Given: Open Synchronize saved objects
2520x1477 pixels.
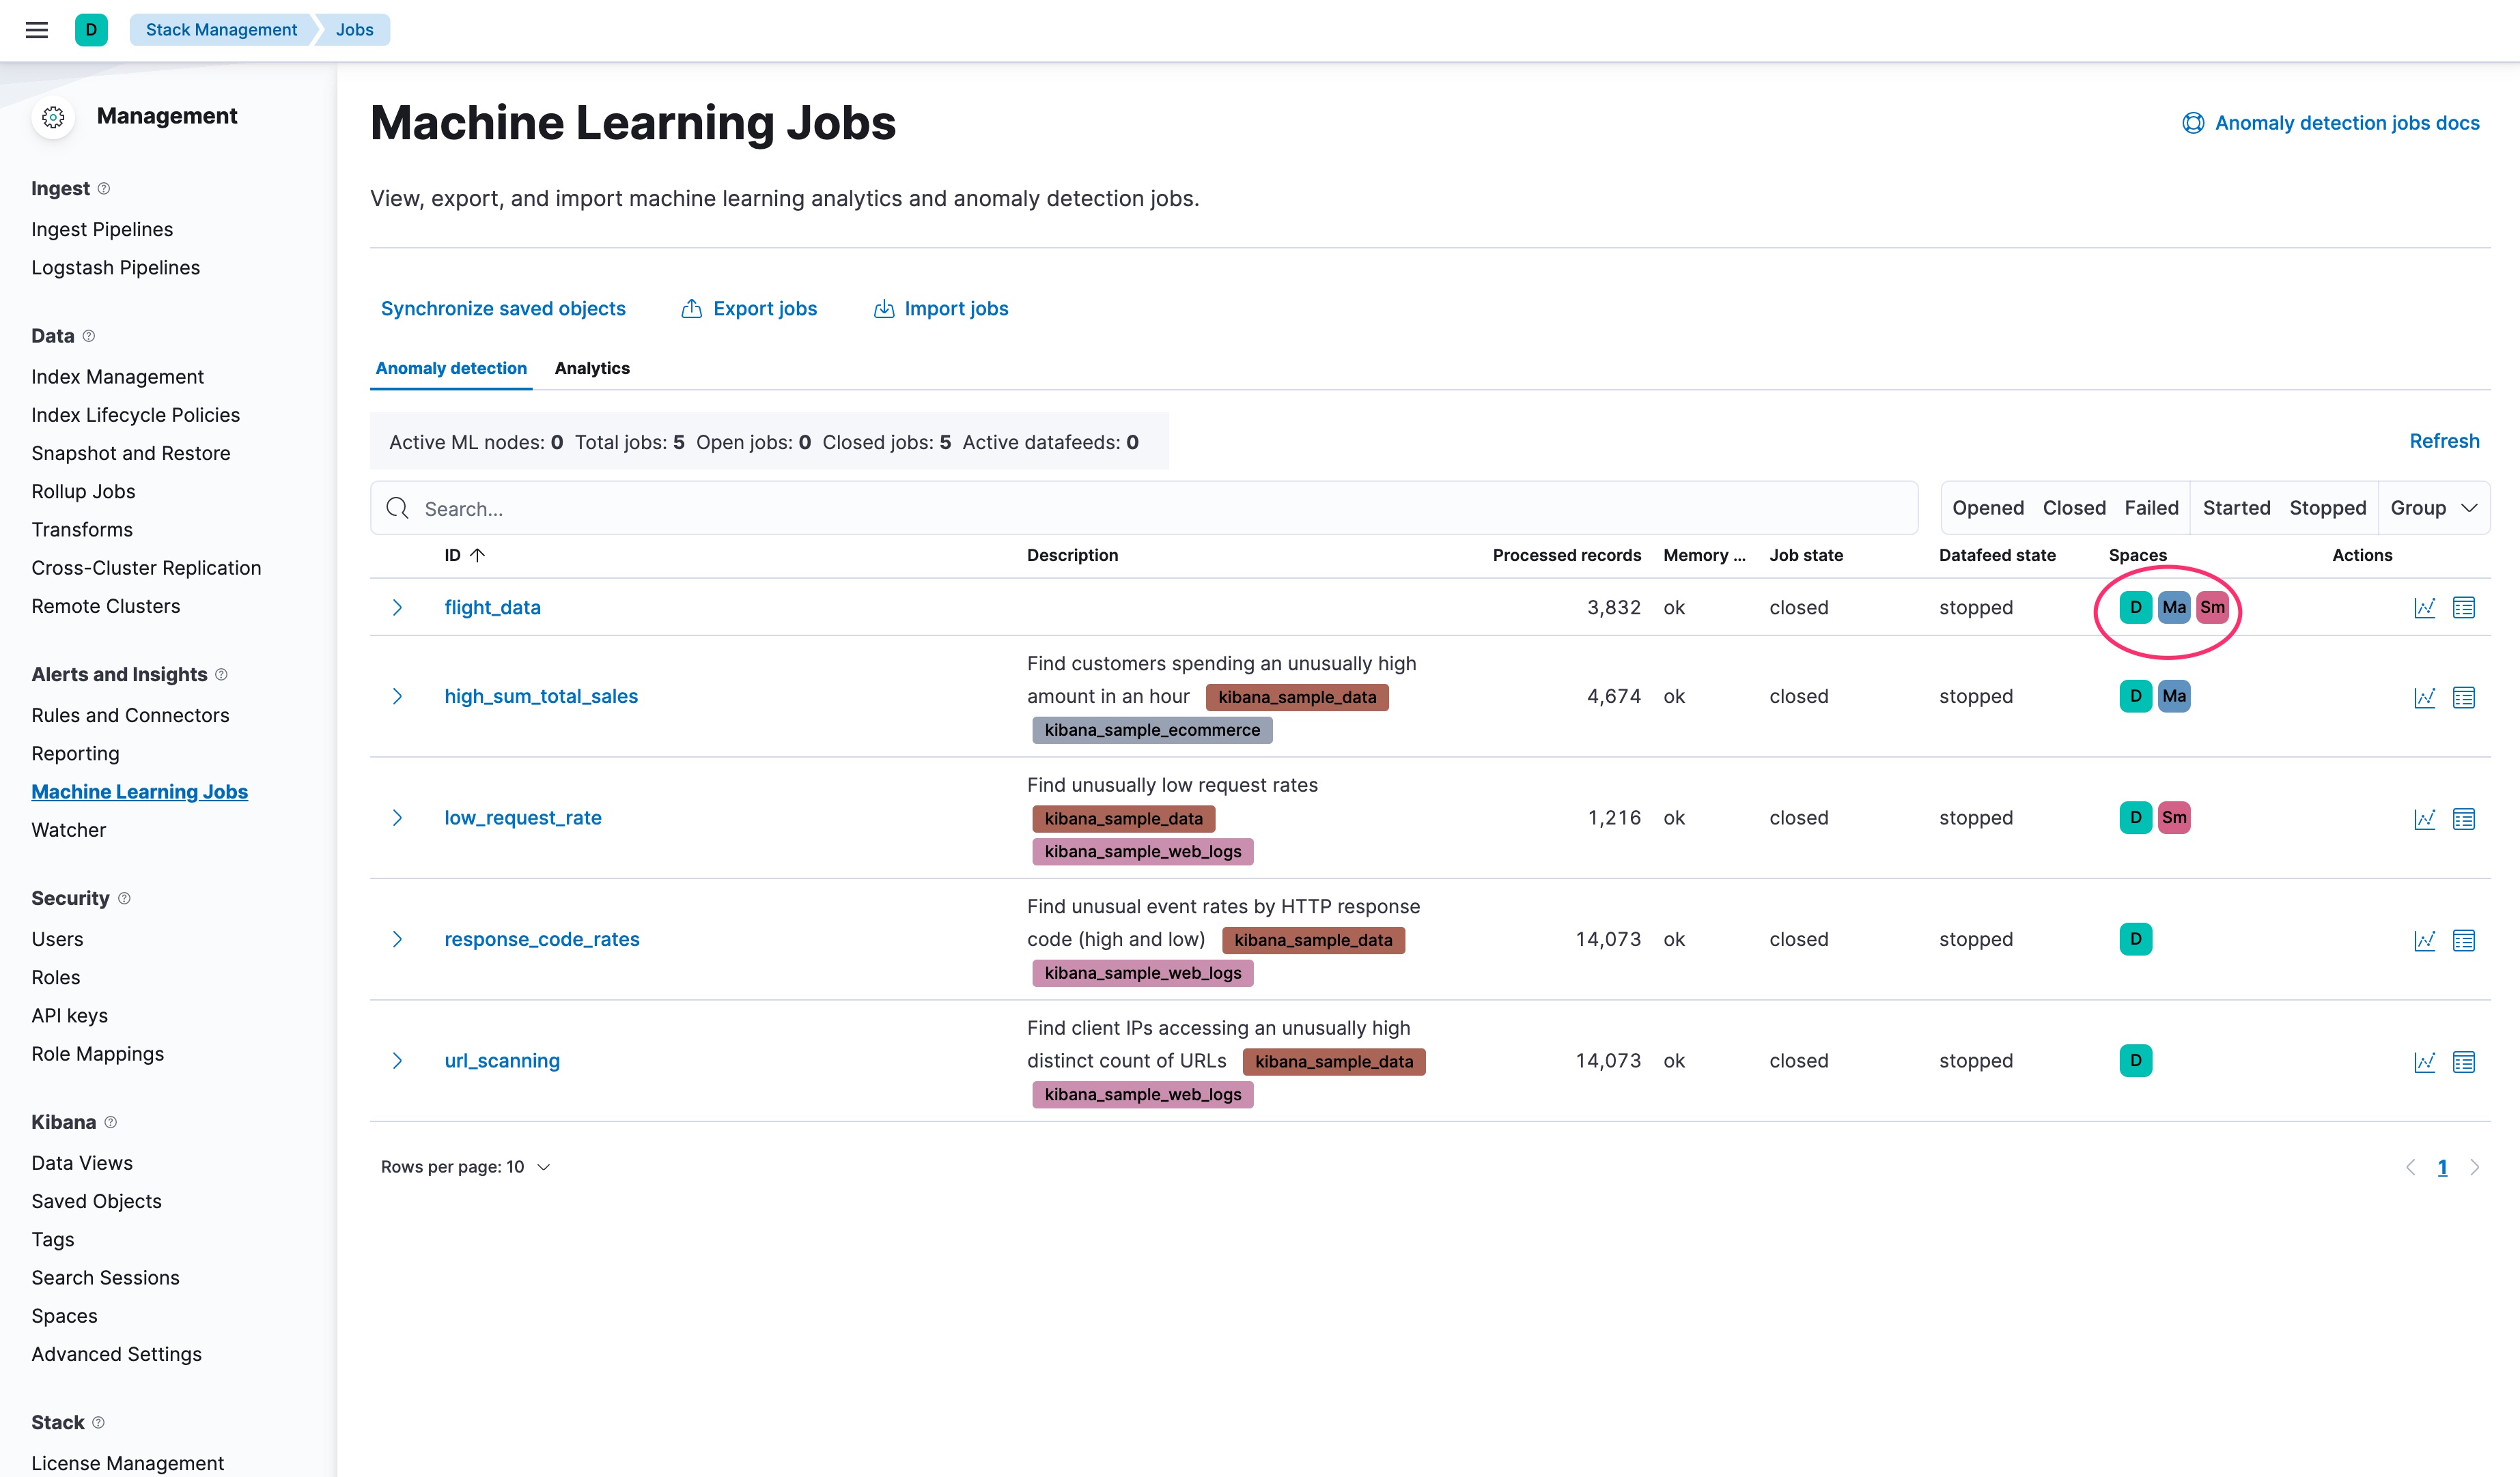Looking at the screenshot, I should pos(503,308).
